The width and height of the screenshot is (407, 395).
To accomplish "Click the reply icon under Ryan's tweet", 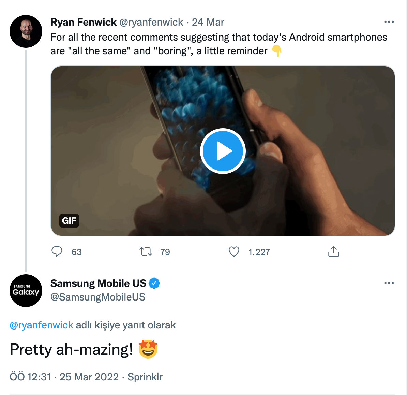I will 57,252.
